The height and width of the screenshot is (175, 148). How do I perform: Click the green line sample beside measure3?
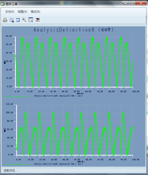[x=17, y=97]
